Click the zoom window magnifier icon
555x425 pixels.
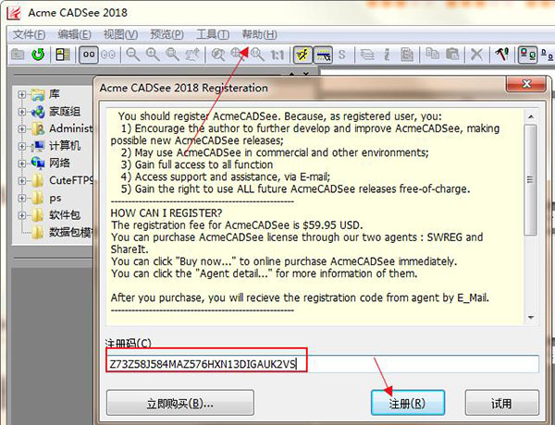click(x=173, y=55)
